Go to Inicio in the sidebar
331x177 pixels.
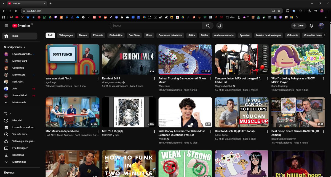tap(19, 36)
